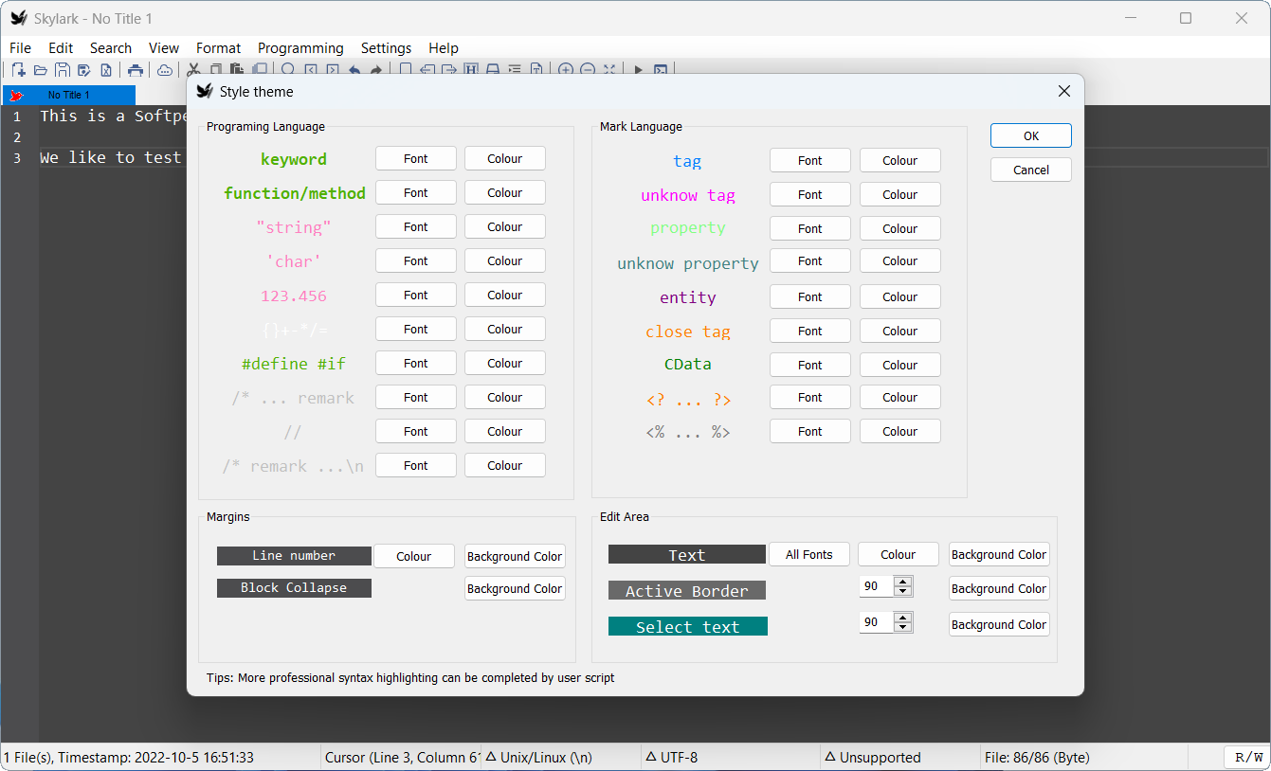This screenshot has height=771, width=1271.
Task: Click the Colour button for unknow tag
Action: tap(900, 194)
